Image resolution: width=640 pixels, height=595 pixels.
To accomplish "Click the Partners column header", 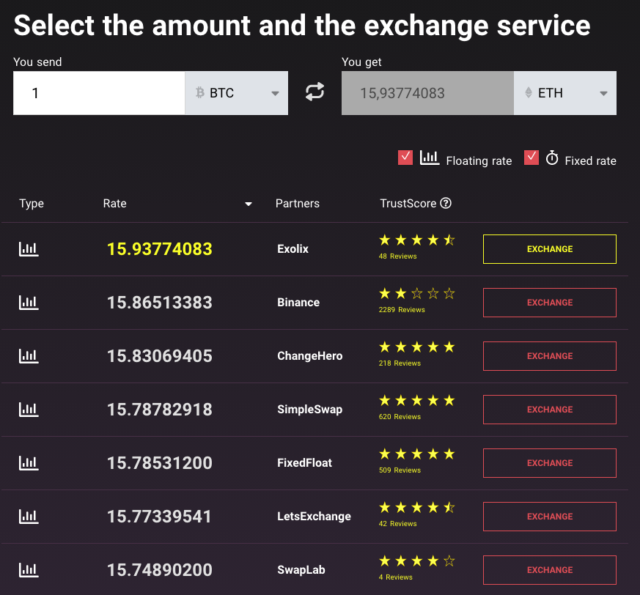I will [297, 203].
